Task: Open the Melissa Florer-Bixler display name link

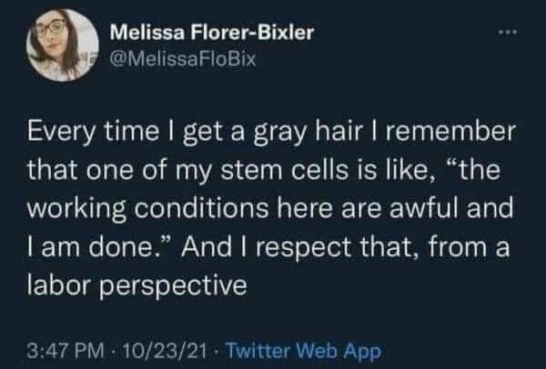Action: click(211, 35)
